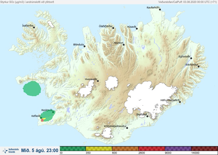Click the yellow 350 legend swatch
This screenshot has height=155, width=218.
99,149
